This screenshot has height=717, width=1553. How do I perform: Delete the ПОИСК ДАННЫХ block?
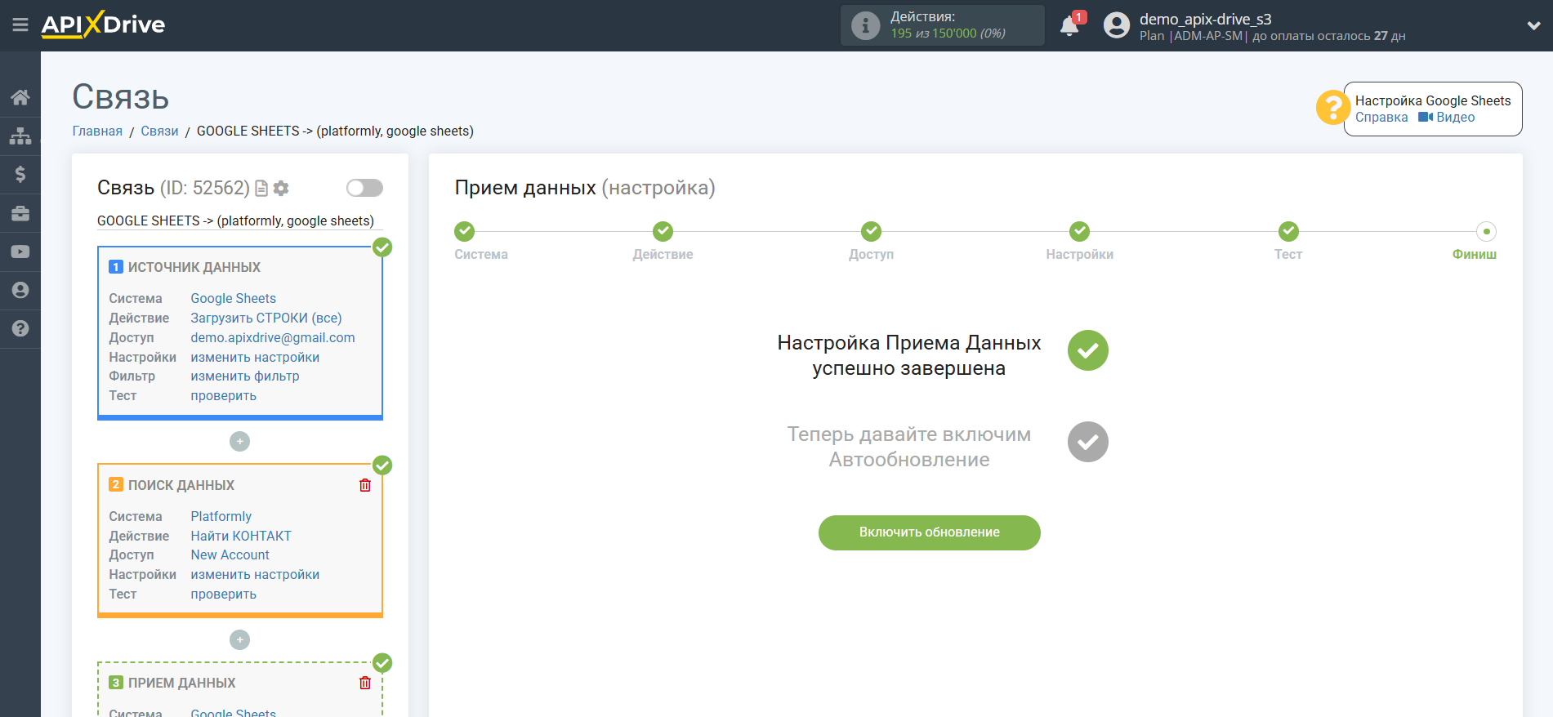point(365,485)
